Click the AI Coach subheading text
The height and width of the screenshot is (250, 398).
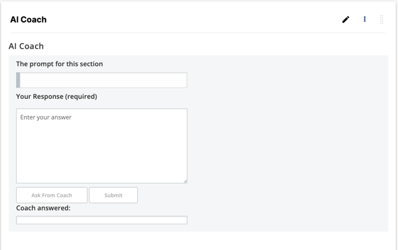click(x=26, y=46)
